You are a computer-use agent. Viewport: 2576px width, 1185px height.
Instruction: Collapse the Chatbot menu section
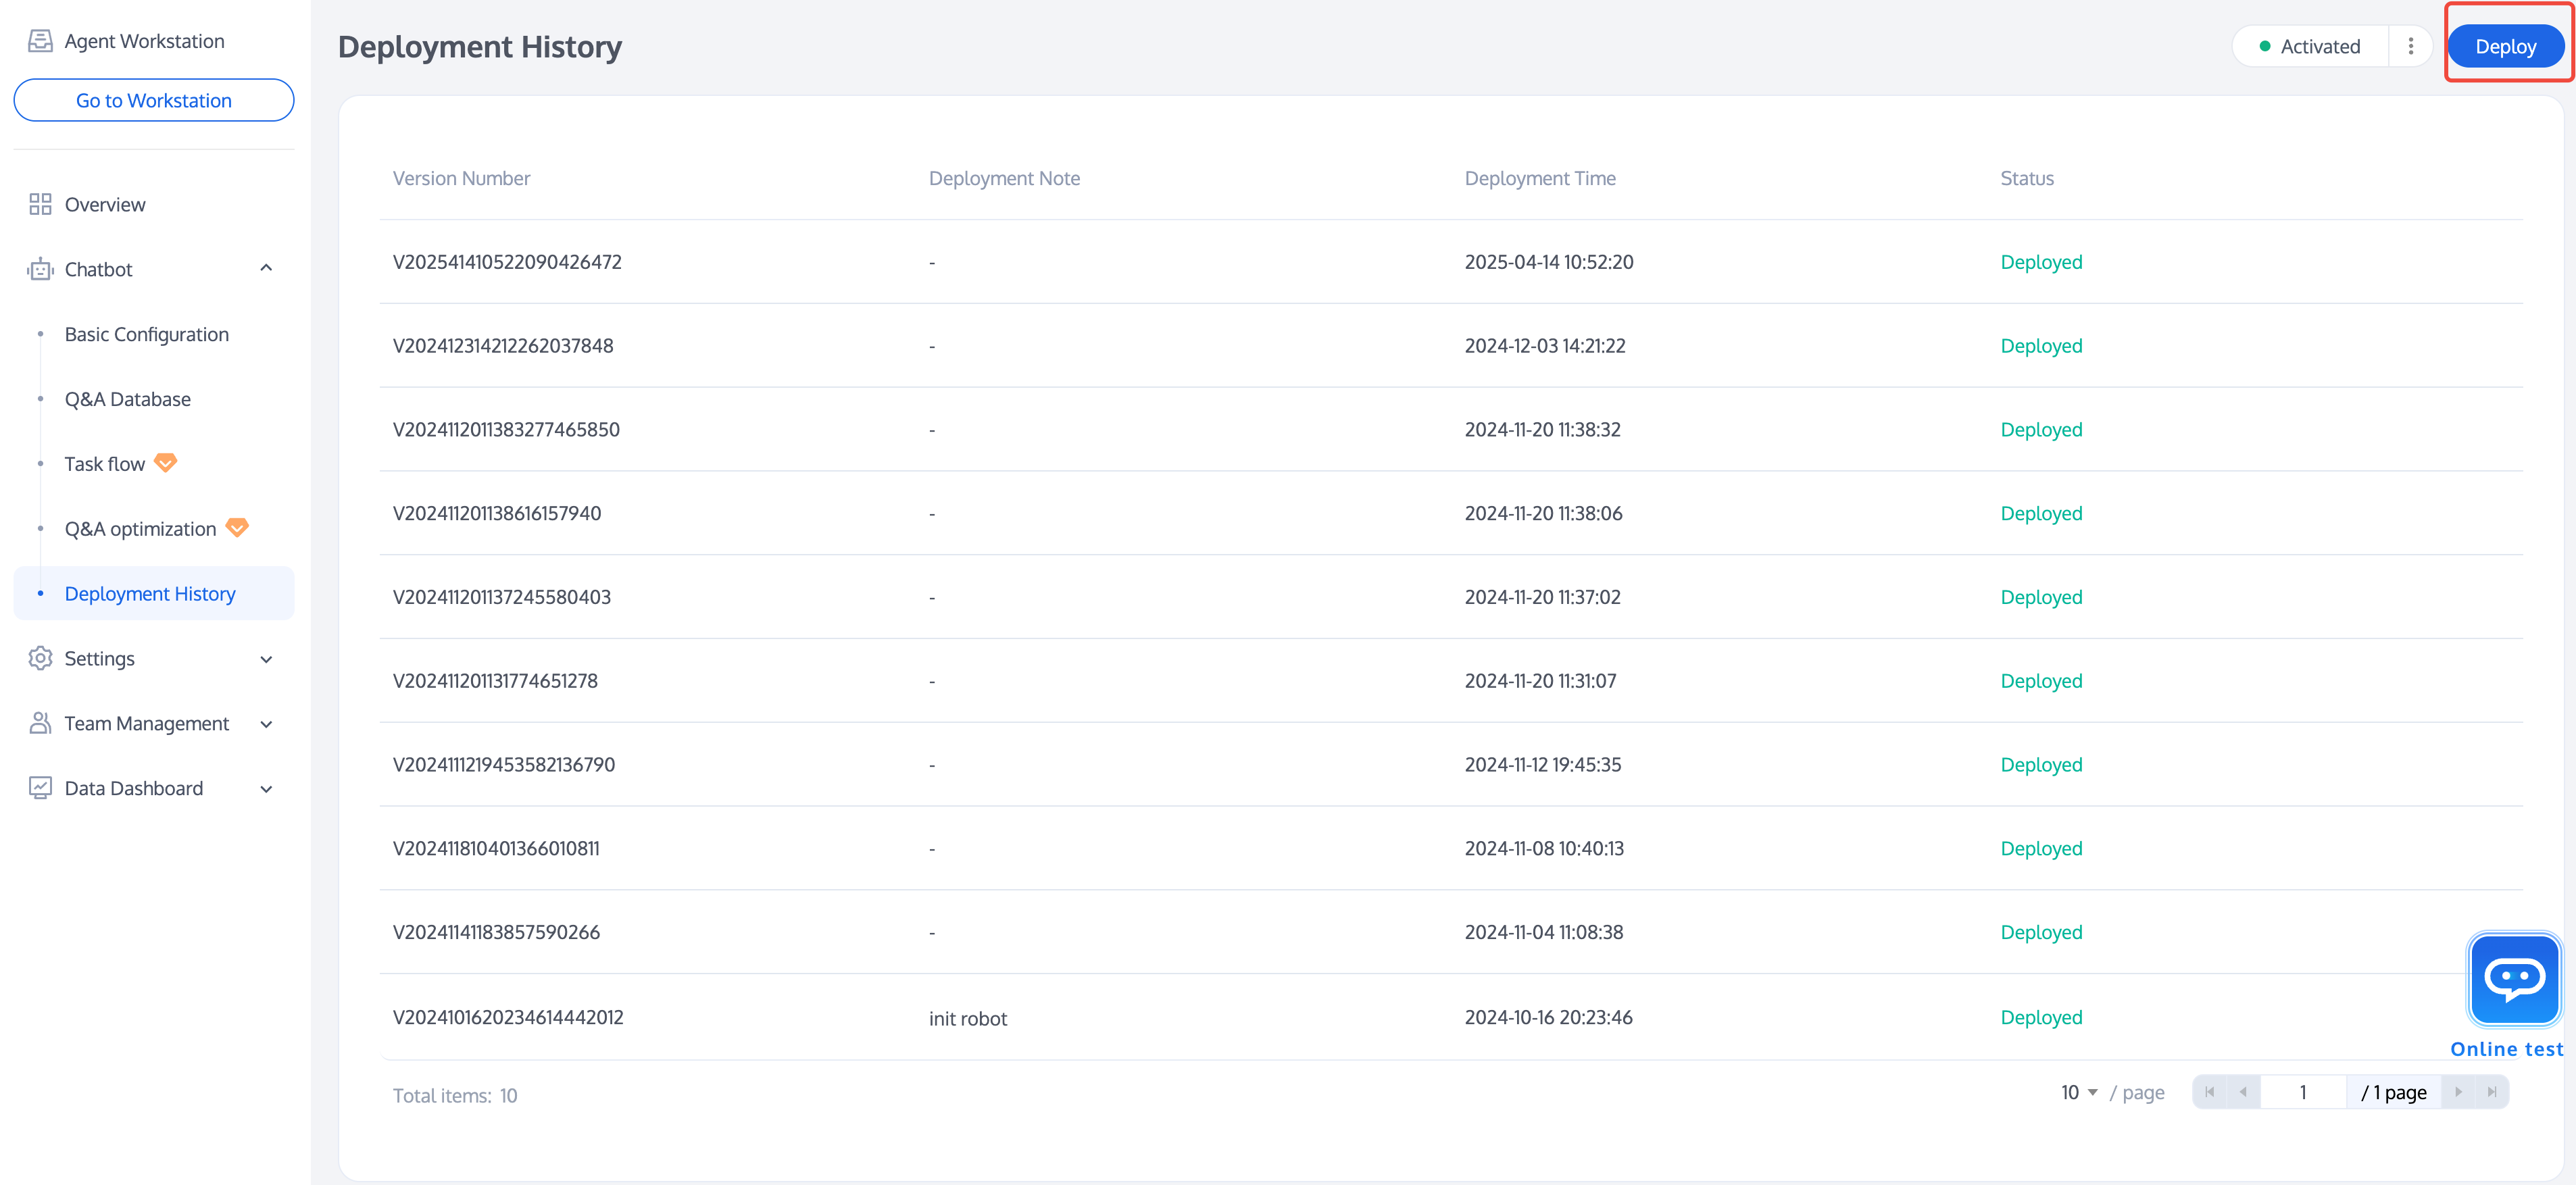pyautogui.click(x=266, y=268)
